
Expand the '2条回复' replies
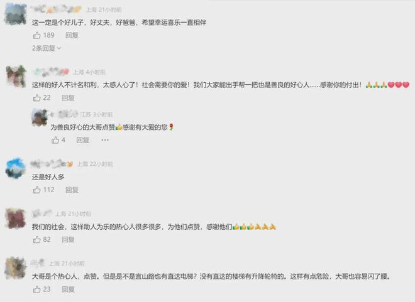coord(47,48)
